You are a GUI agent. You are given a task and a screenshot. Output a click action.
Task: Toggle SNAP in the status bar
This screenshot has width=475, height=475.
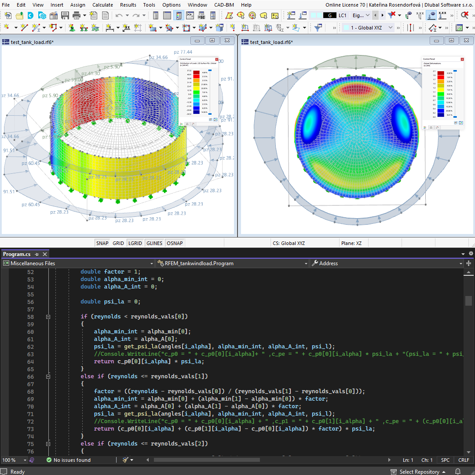102,242
